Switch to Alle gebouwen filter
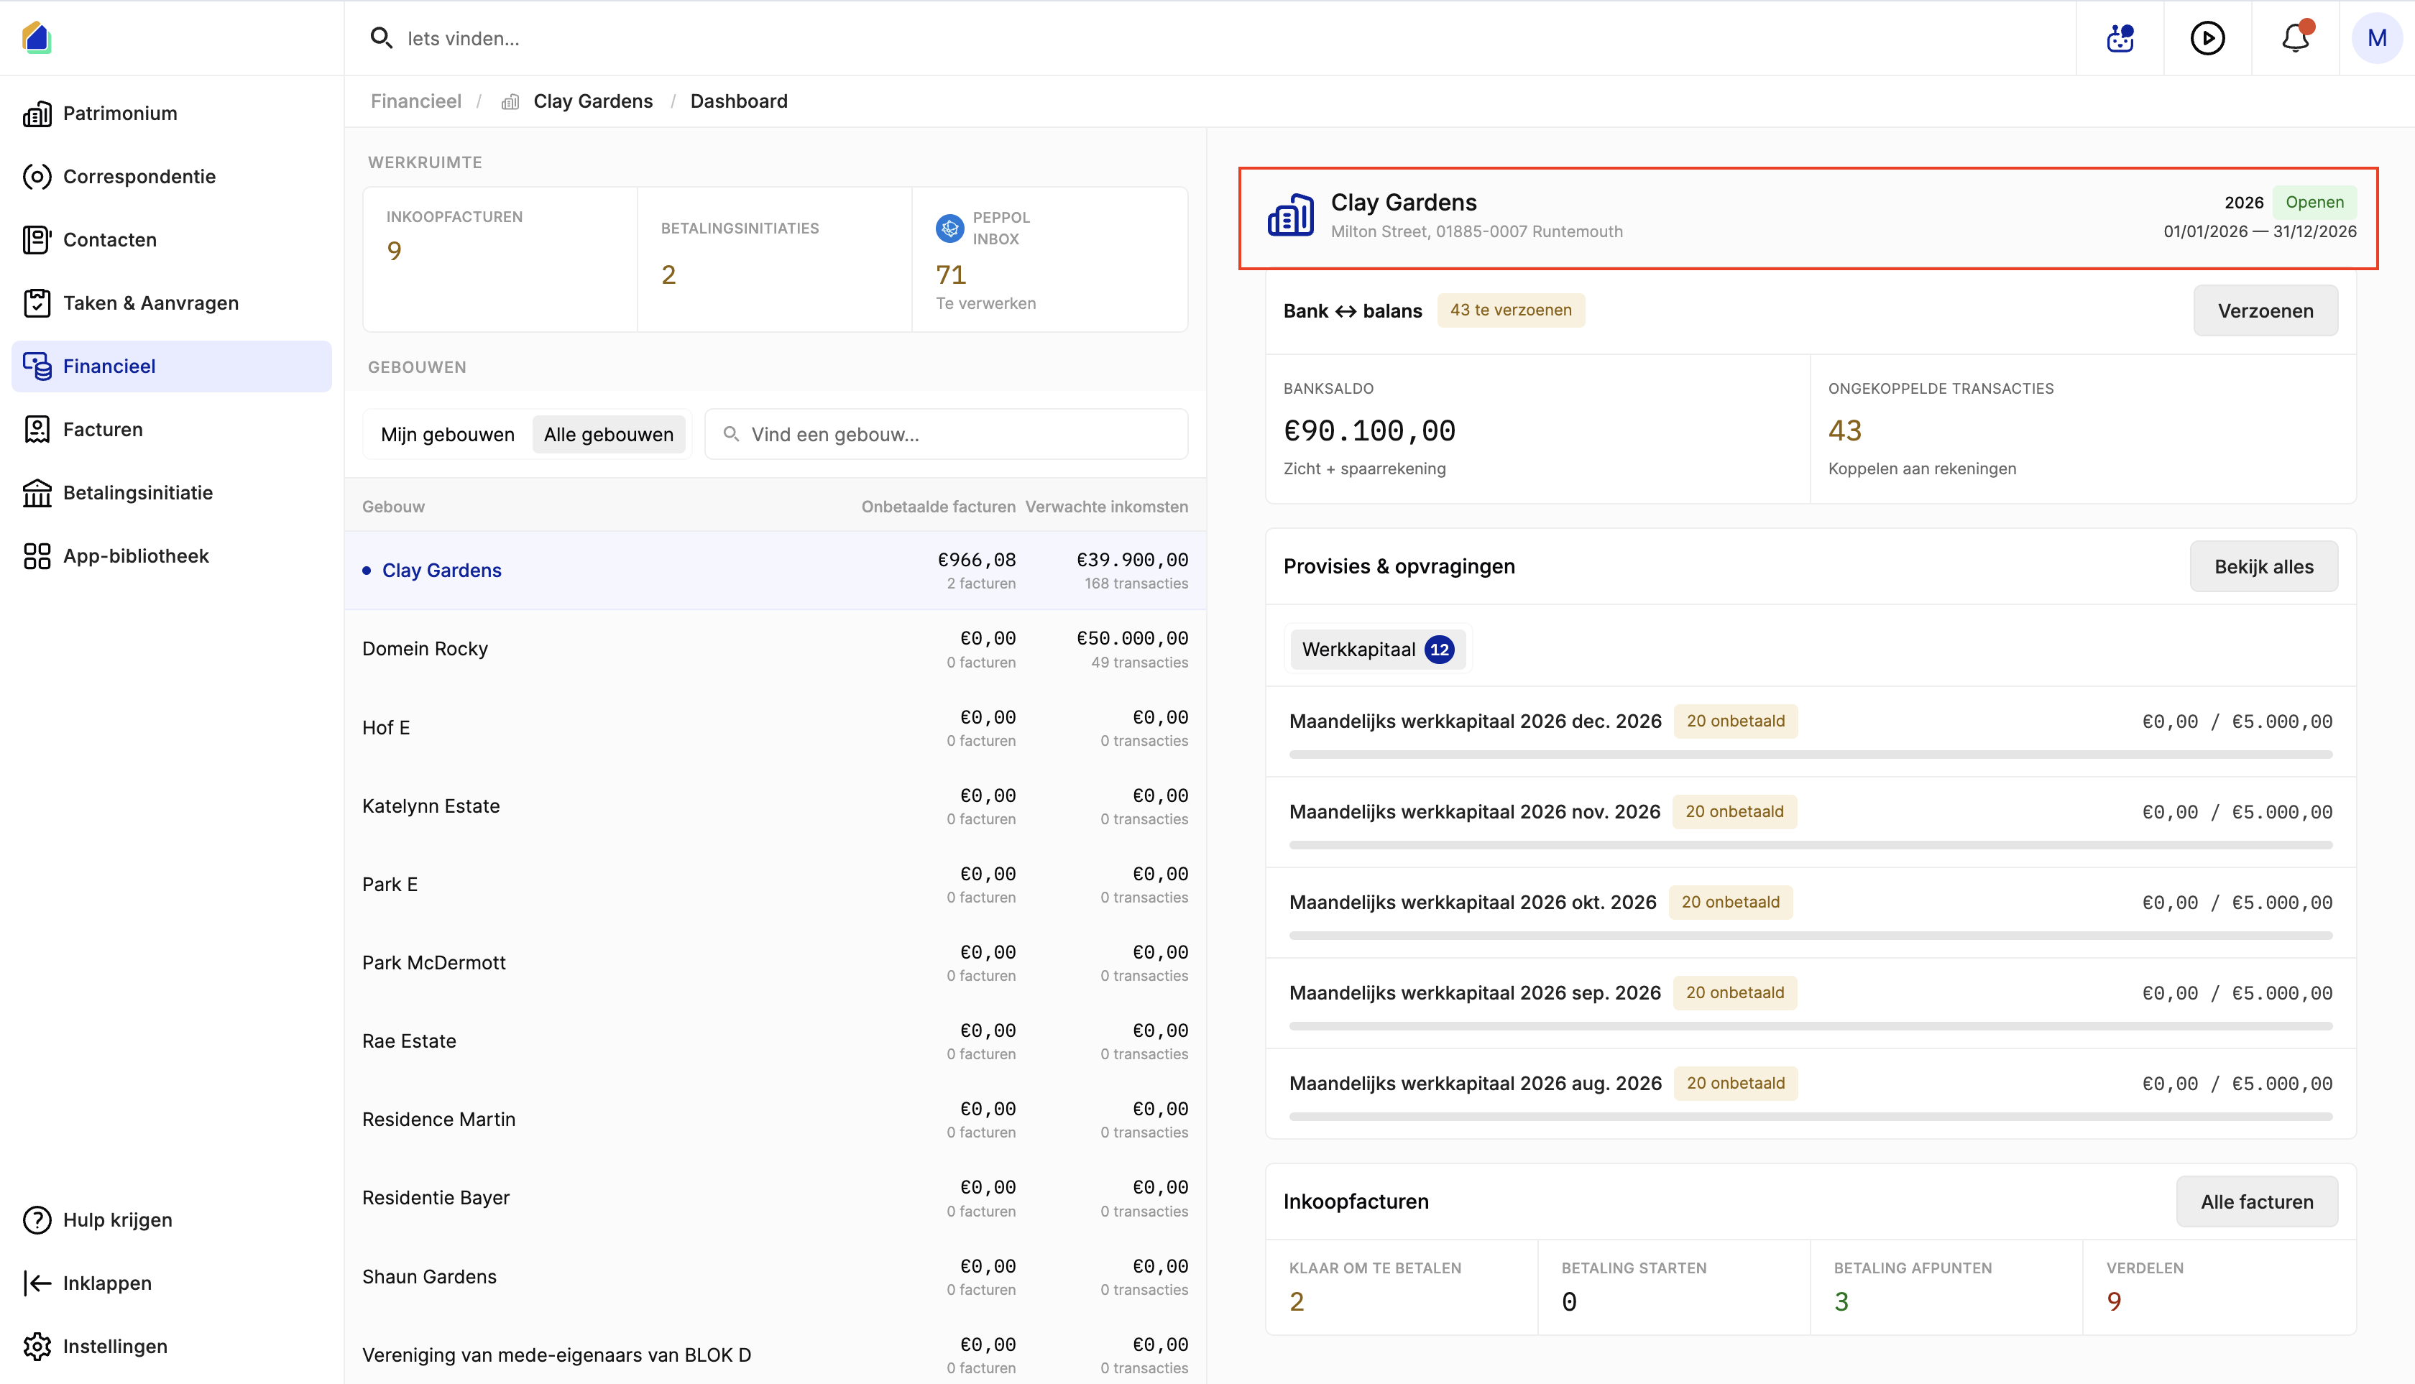2415x1384 pixels. click(609, 435)
